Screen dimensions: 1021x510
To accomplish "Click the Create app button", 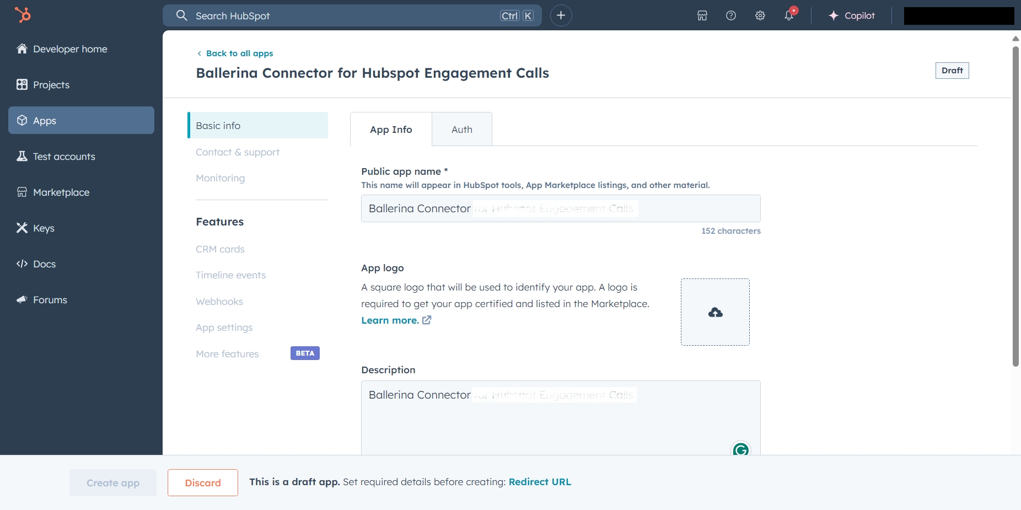I will (x=113, y=483).
